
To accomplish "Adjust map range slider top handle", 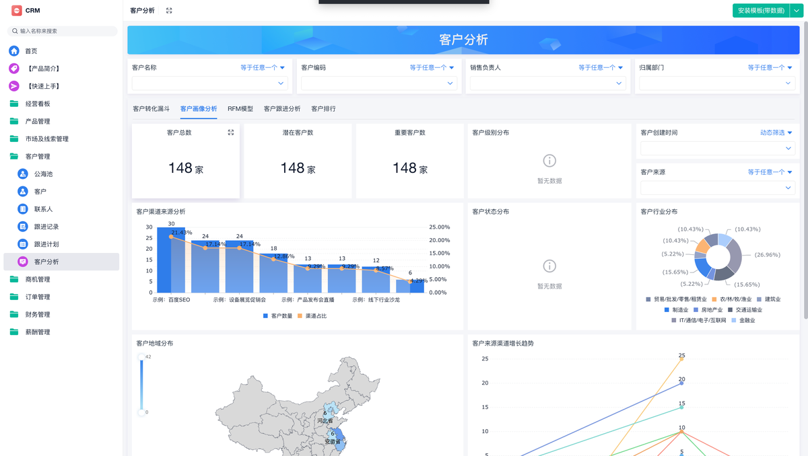I will click(141, 357).
